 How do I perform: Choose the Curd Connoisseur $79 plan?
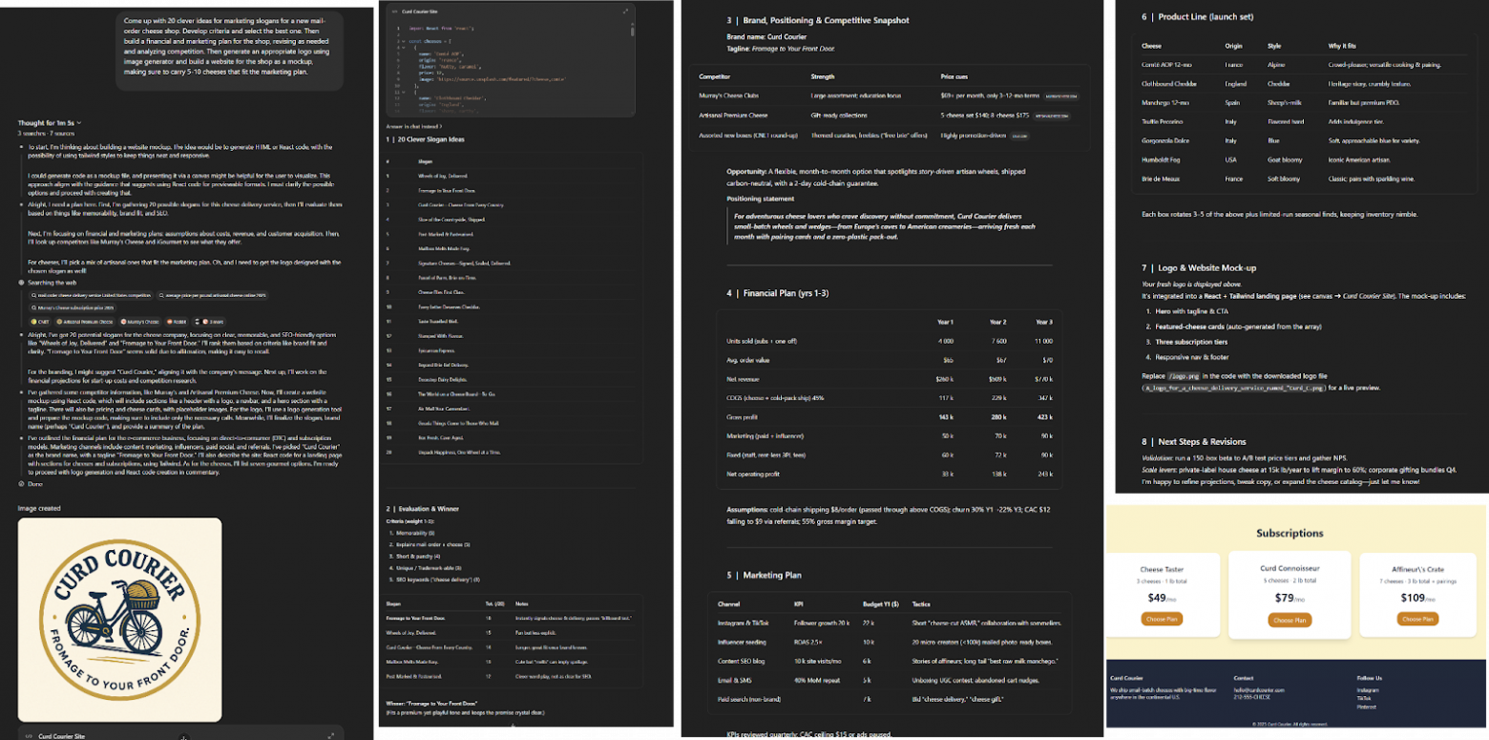tap(1289, 621)
